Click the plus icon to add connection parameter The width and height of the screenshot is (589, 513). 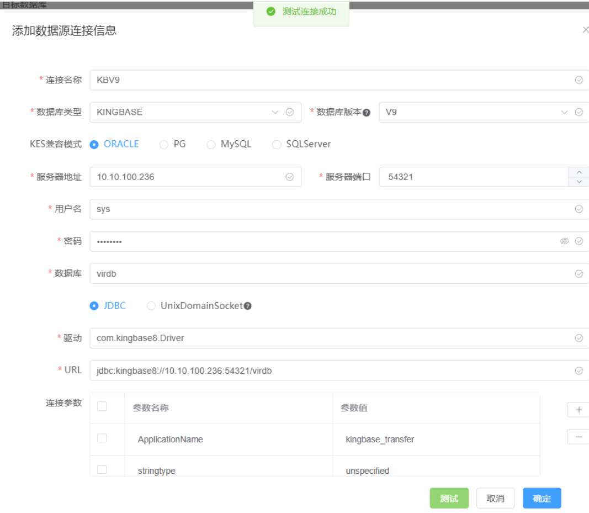579,410
